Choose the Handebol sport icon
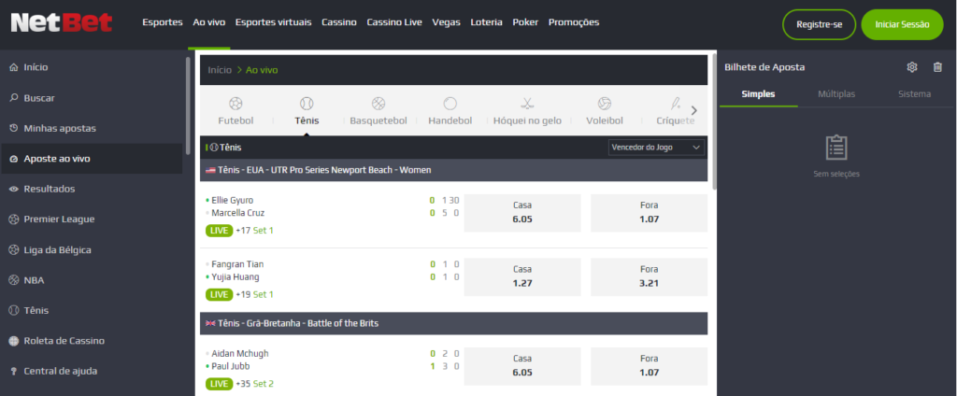 pyautogui.click(x=450, y=111)
